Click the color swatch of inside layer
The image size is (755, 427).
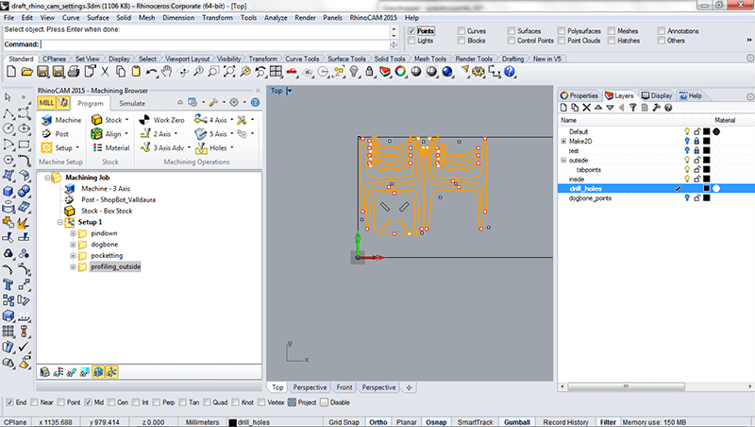(706, 179)
